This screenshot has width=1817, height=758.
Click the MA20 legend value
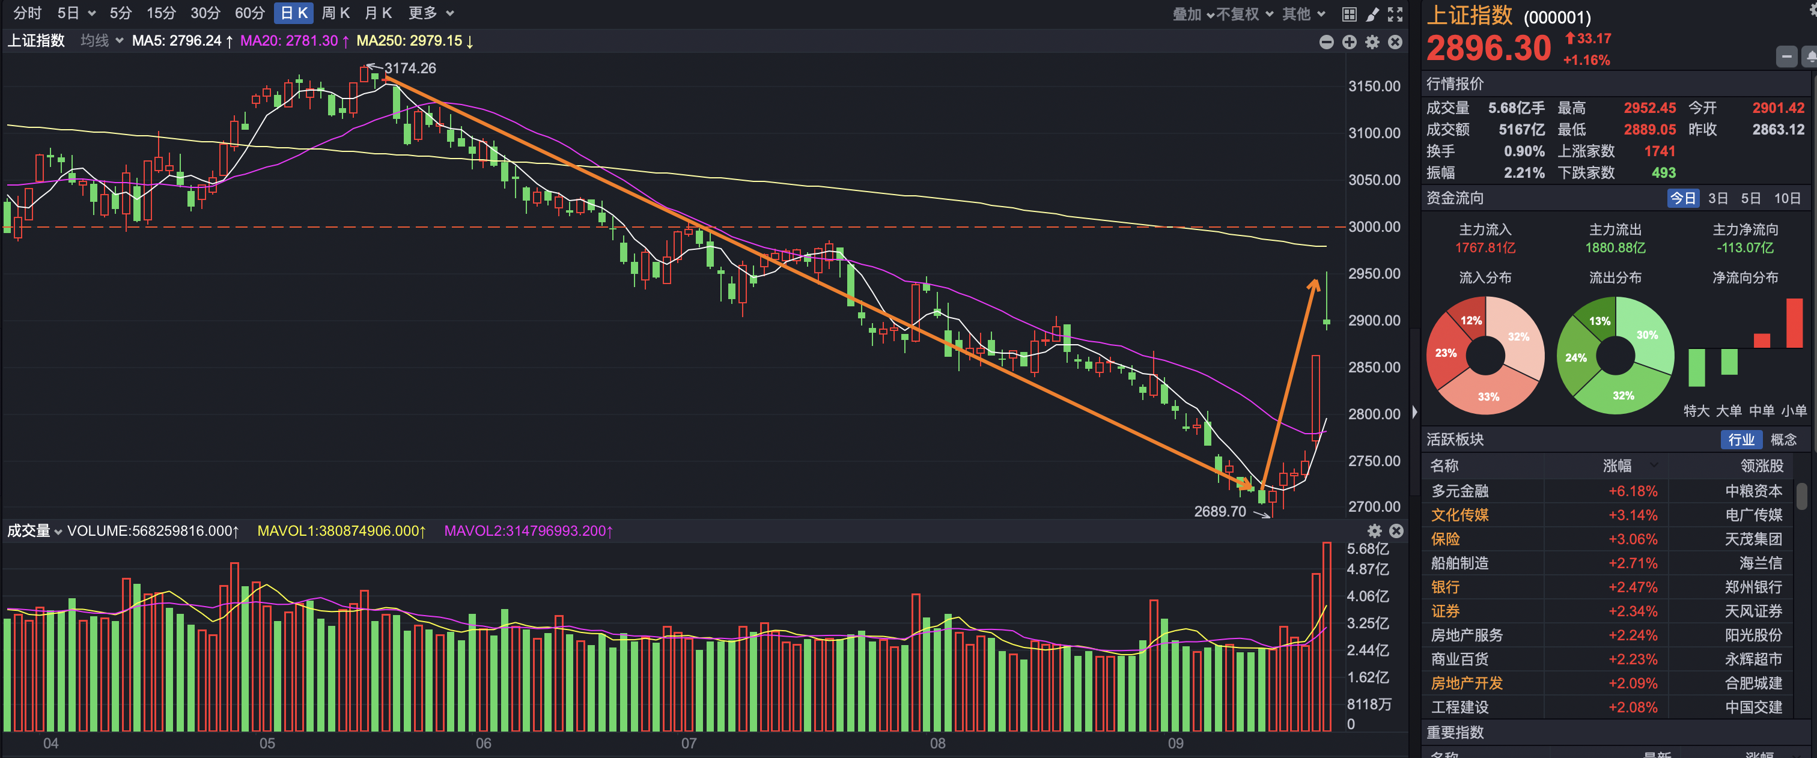tap(294, 41)
